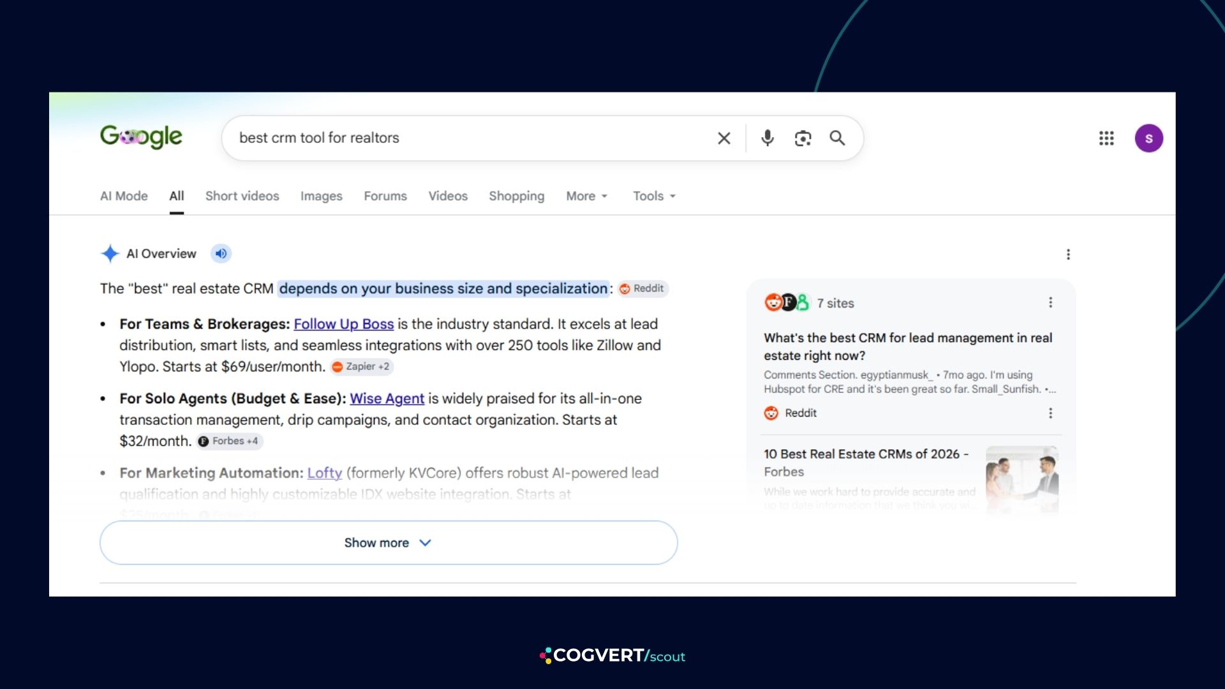Open AI Overview three-dot options menu
The width and height of the screenshot is (1225, 689).
tap(1068, 255)
